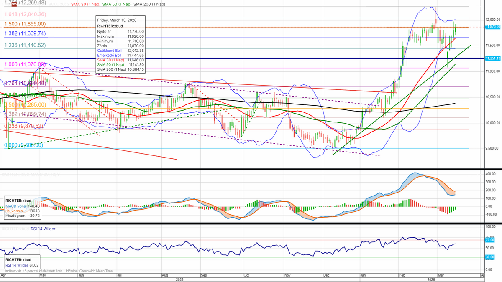
Task: Click the 11,870.00 current price tag
Action: pyautogui.click(x=493, y=27)
